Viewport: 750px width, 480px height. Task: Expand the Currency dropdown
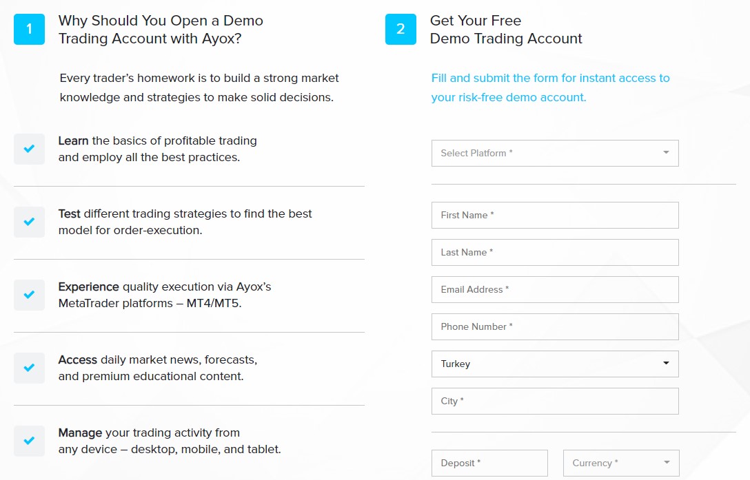621,463
